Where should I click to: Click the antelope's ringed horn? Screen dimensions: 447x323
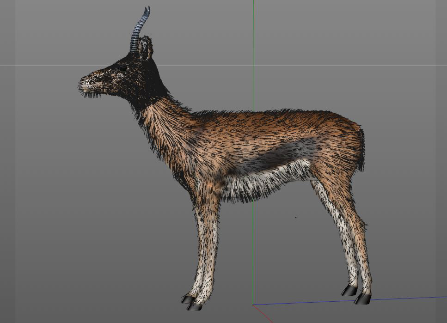[139, 30]
